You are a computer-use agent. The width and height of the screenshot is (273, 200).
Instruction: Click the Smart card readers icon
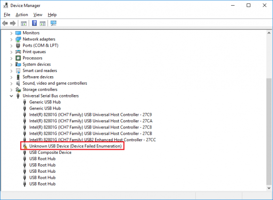[18, 71]
